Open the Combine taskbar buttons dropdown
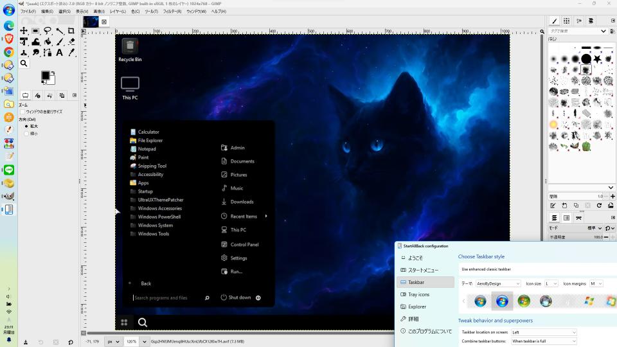The height and width of the screenshot is (347, 617). tap(544, 341)
